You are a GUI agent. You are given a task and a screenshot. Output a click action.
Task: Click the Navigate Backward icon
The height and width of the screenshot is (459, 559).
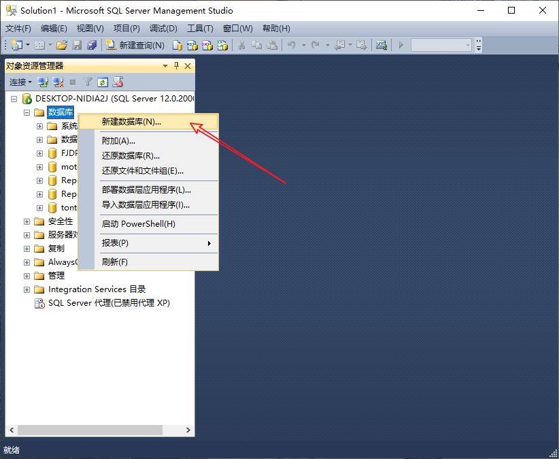(x=339, y=45)
